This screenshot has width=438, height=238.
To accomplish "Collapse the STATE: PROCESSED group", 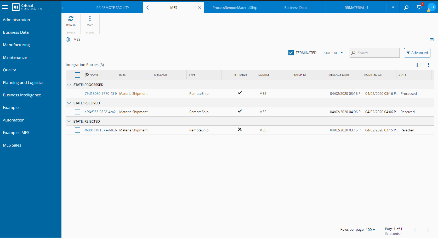I will (69, 85).
